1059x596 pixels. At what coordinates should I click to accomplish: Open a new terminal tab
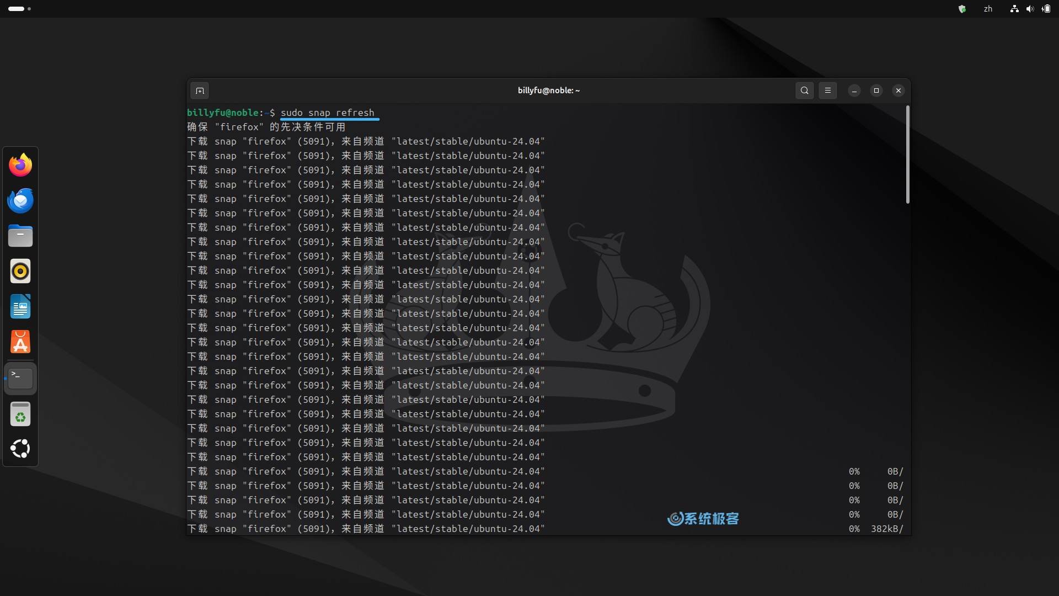click(x=200, y=91)
